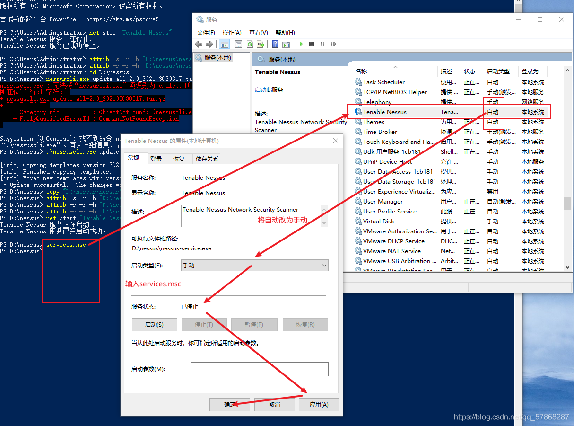This screenshot has height=426, width=574.
Task: Click the gear icon beside Telephony service
Action: pos(358,102)
